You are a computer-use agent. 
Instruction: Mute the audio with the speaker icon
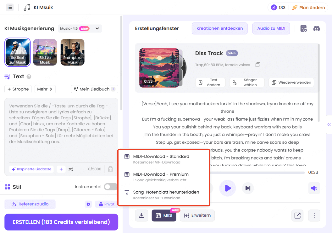coord(314,188)
